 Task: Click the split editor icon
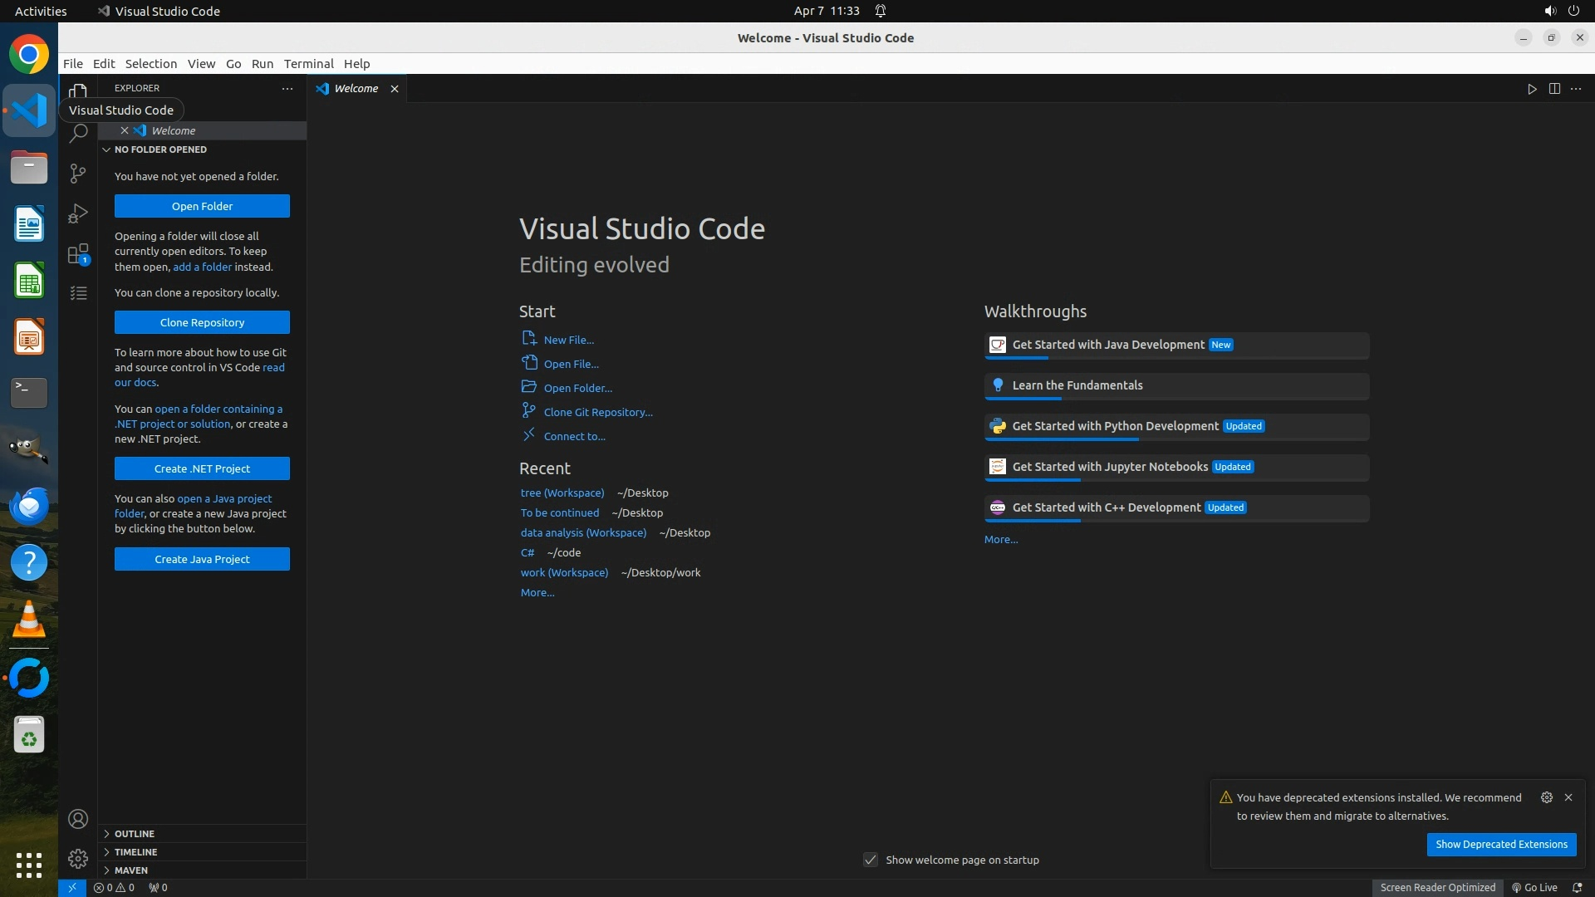1554,89
